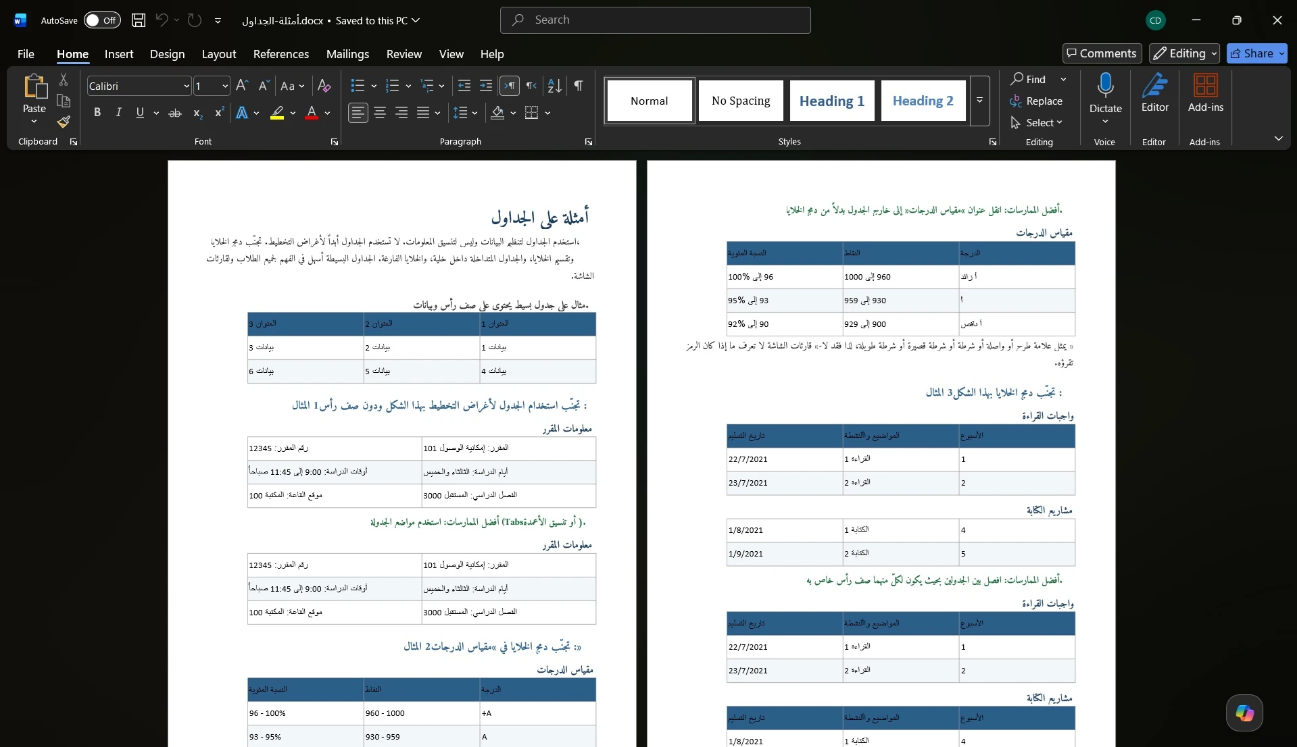Clear all formatting icon
Viewport: 1297px width, 747px height.
(324, 86)
